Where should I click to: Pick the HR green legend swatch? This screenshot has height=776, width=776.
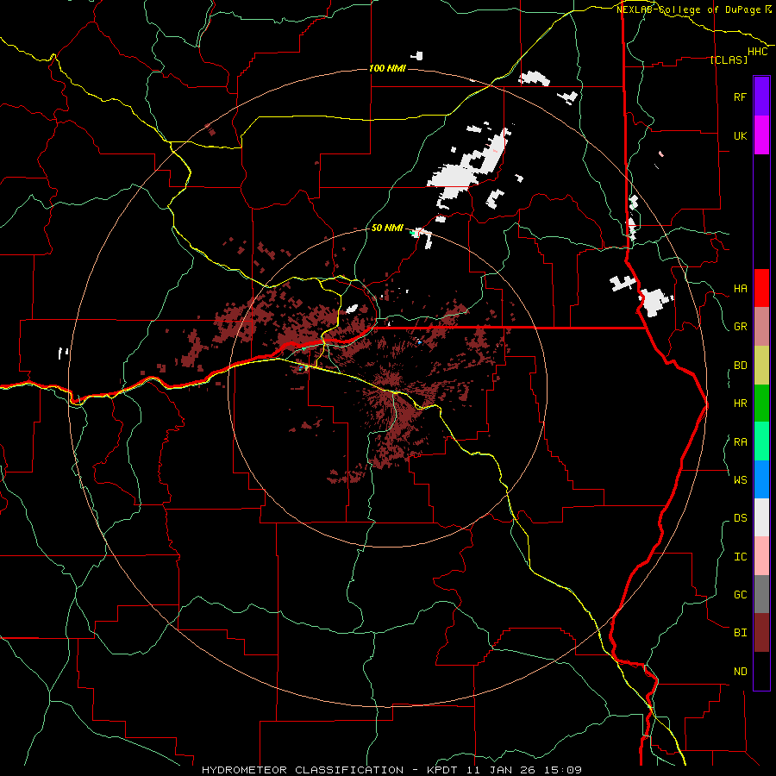coord(761,403)
